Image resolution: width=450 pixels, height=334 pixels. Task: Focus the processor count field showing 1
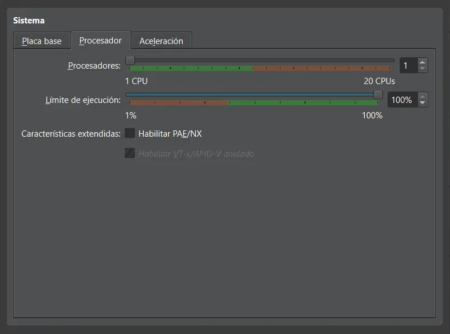click(408, 66)
